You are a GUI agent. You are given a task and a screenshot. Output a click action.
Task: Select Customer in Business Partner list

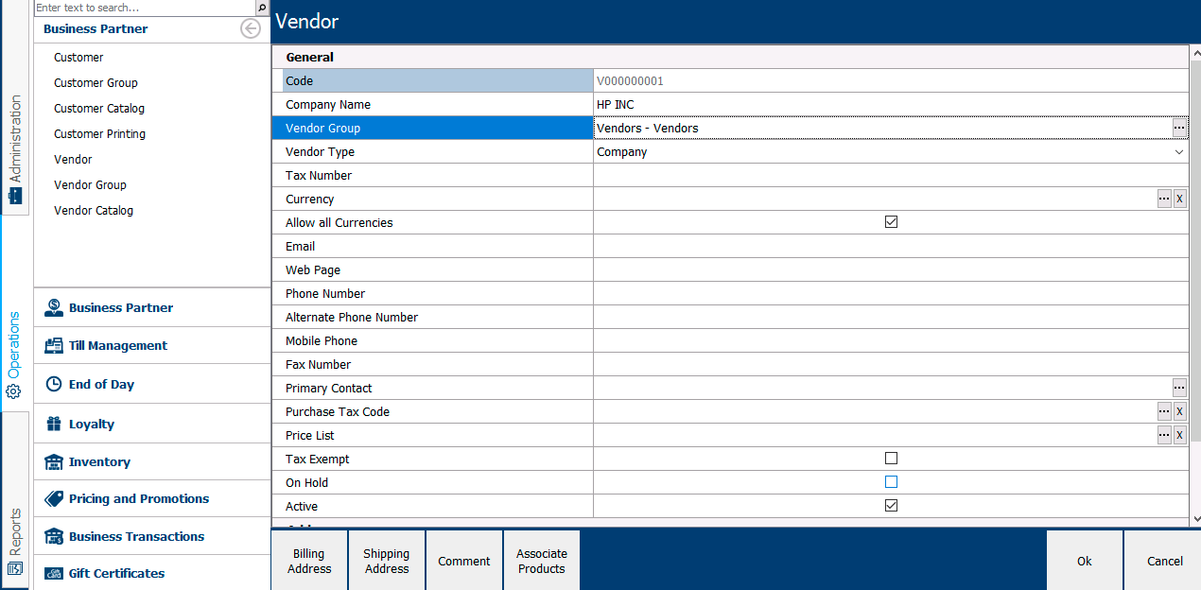(78, 58)
